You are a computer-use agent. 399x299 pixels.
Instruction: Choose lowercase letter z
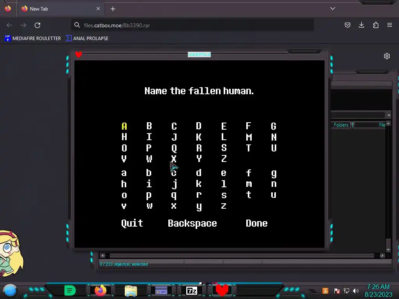point(224,206)
